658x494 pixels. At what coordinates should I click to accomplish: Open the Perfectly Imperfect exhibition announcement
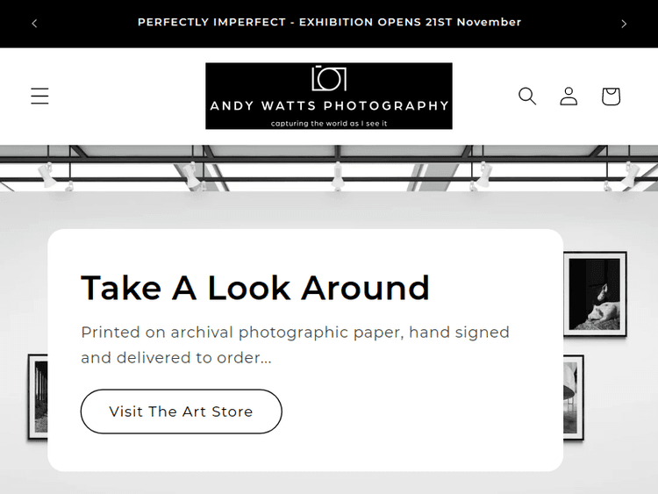point(329,22)
